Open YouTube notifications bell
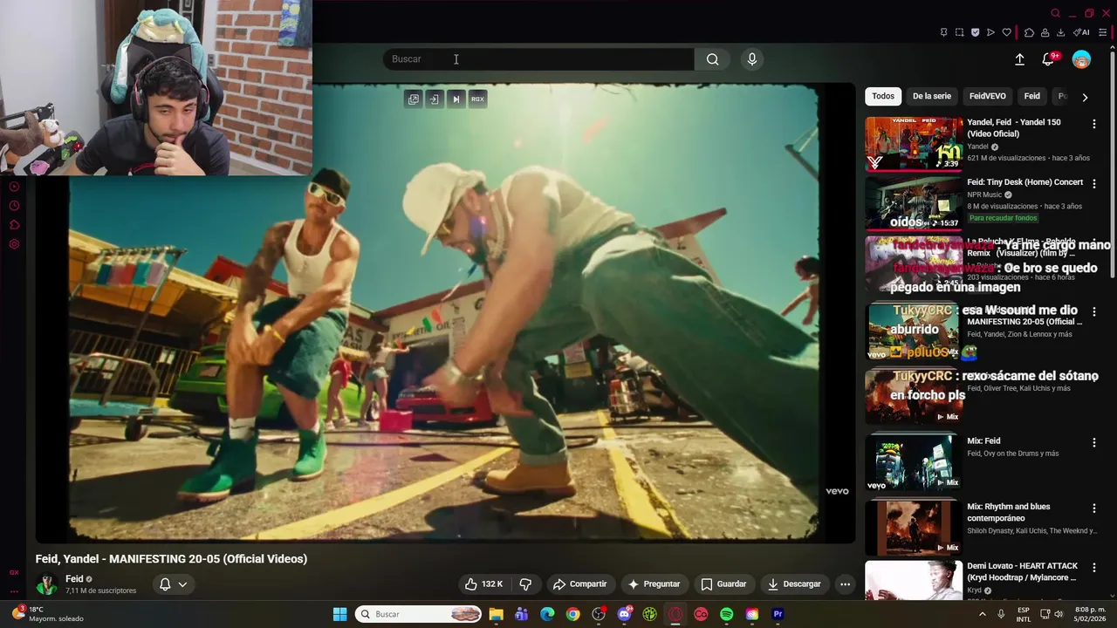The width and height of the screenshot is (1117, 628). pyautogui.click(x=1048, y=59)
